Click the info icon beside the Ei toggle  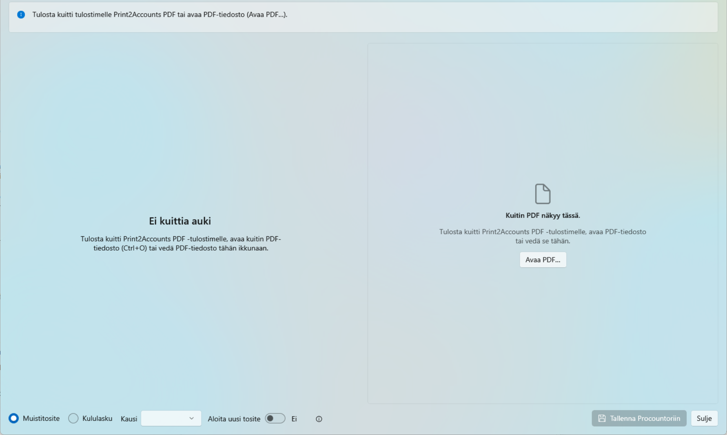[x=319, y=419]
